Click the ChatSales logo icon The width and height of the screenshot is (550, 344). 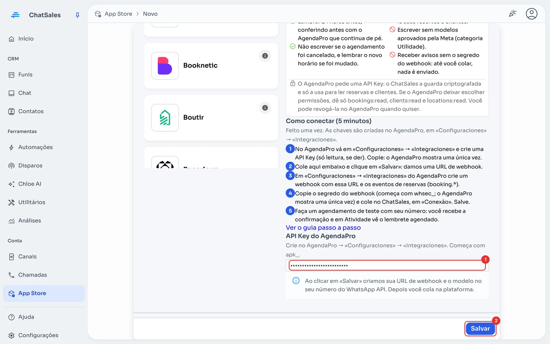pyautogui.click(x=15, y=15)
